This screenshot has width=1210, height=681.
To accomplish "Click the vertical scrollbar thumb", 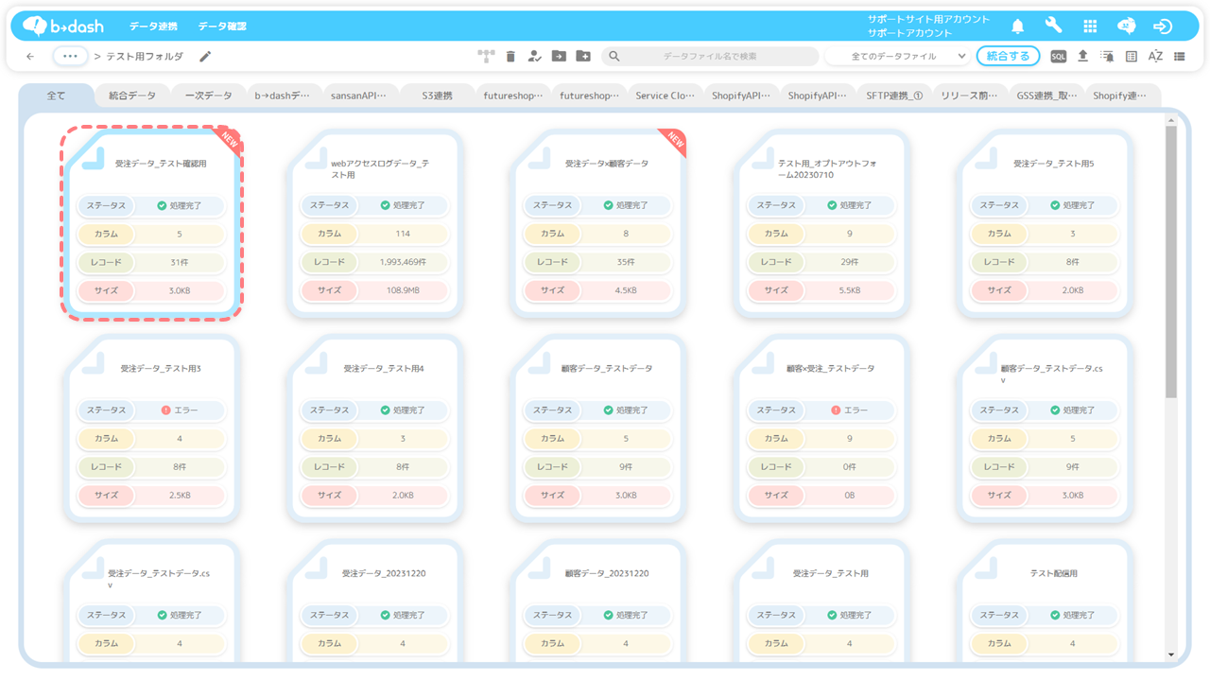I will pos(1171,262).
